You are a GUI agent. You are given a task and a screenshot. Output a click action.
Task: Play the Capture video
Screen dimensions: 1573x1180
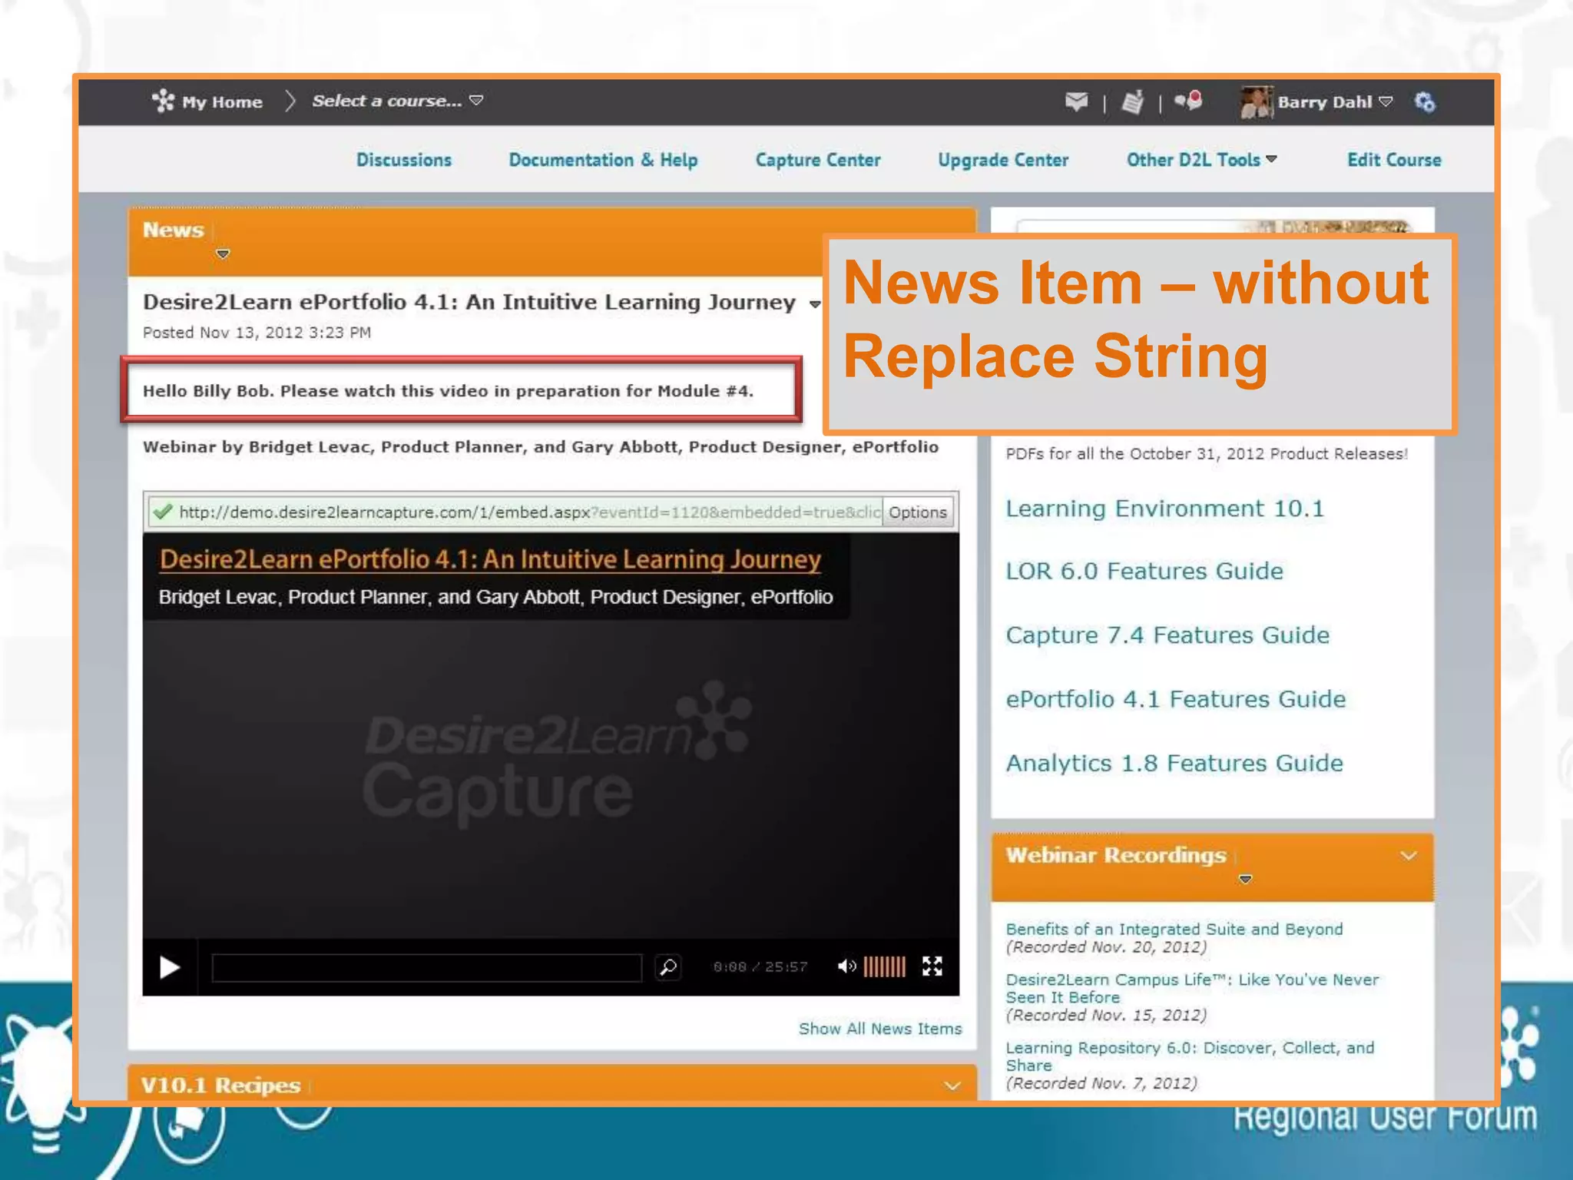click(x=169, y=967)
